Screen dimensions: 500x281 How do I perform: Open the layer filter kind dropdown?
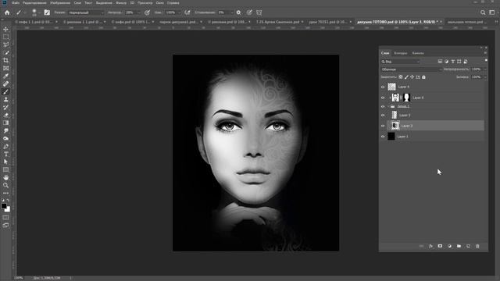tap(401, 62)
